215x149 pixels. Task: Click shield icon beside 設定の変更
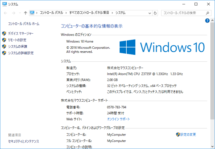[178, 135]
